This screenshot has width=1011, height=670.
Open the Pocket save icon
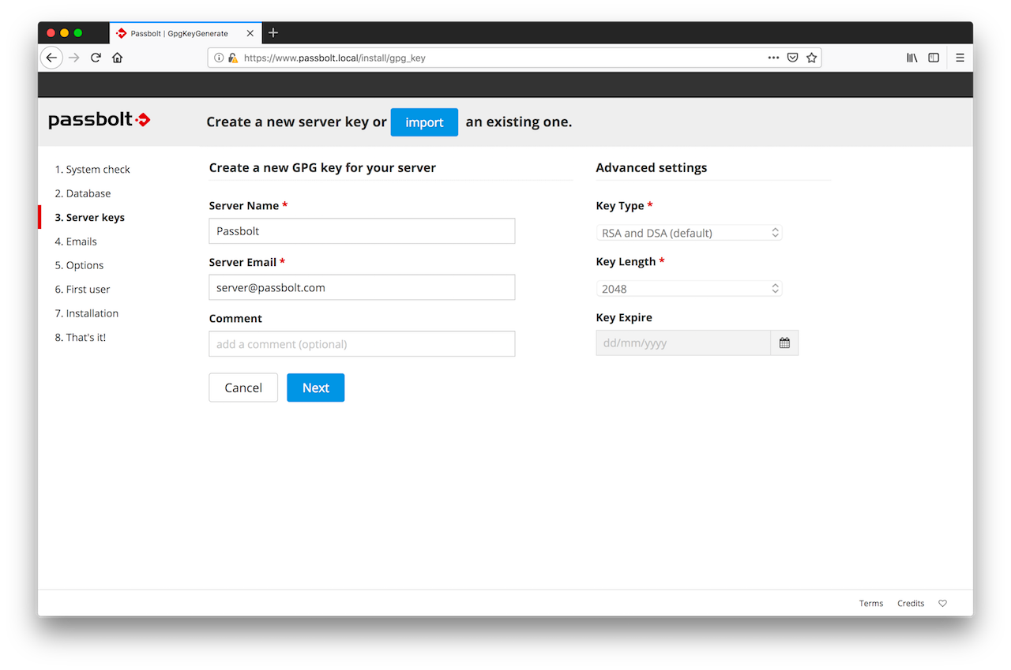point(792,58)
